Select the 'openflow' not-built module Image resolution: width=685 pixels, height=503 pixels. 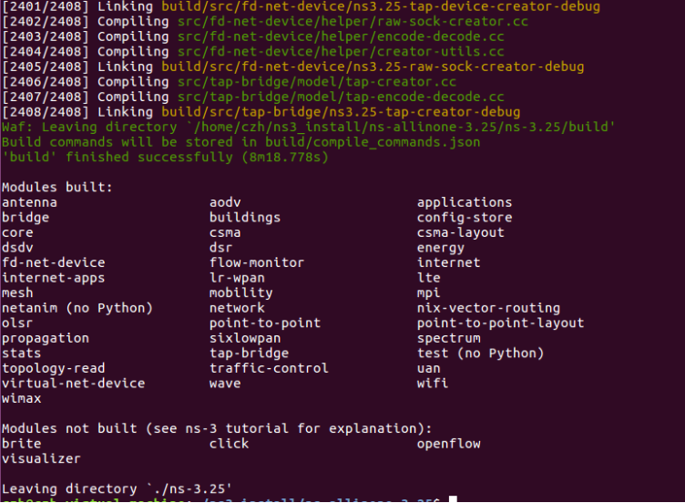tap(449, 444)
